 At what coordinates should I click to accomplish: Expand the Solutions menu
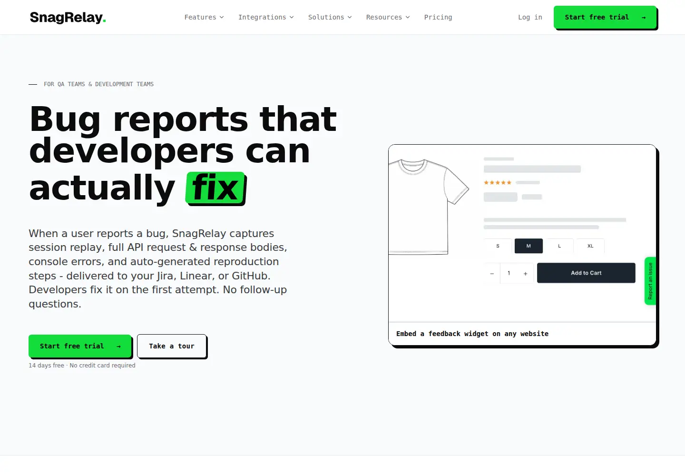click(330, 17)
